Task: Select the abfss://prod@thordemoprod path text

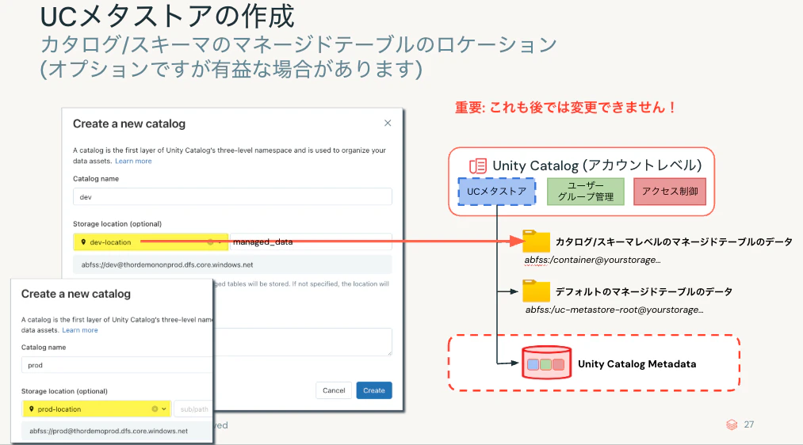Action: pos(109,432)
